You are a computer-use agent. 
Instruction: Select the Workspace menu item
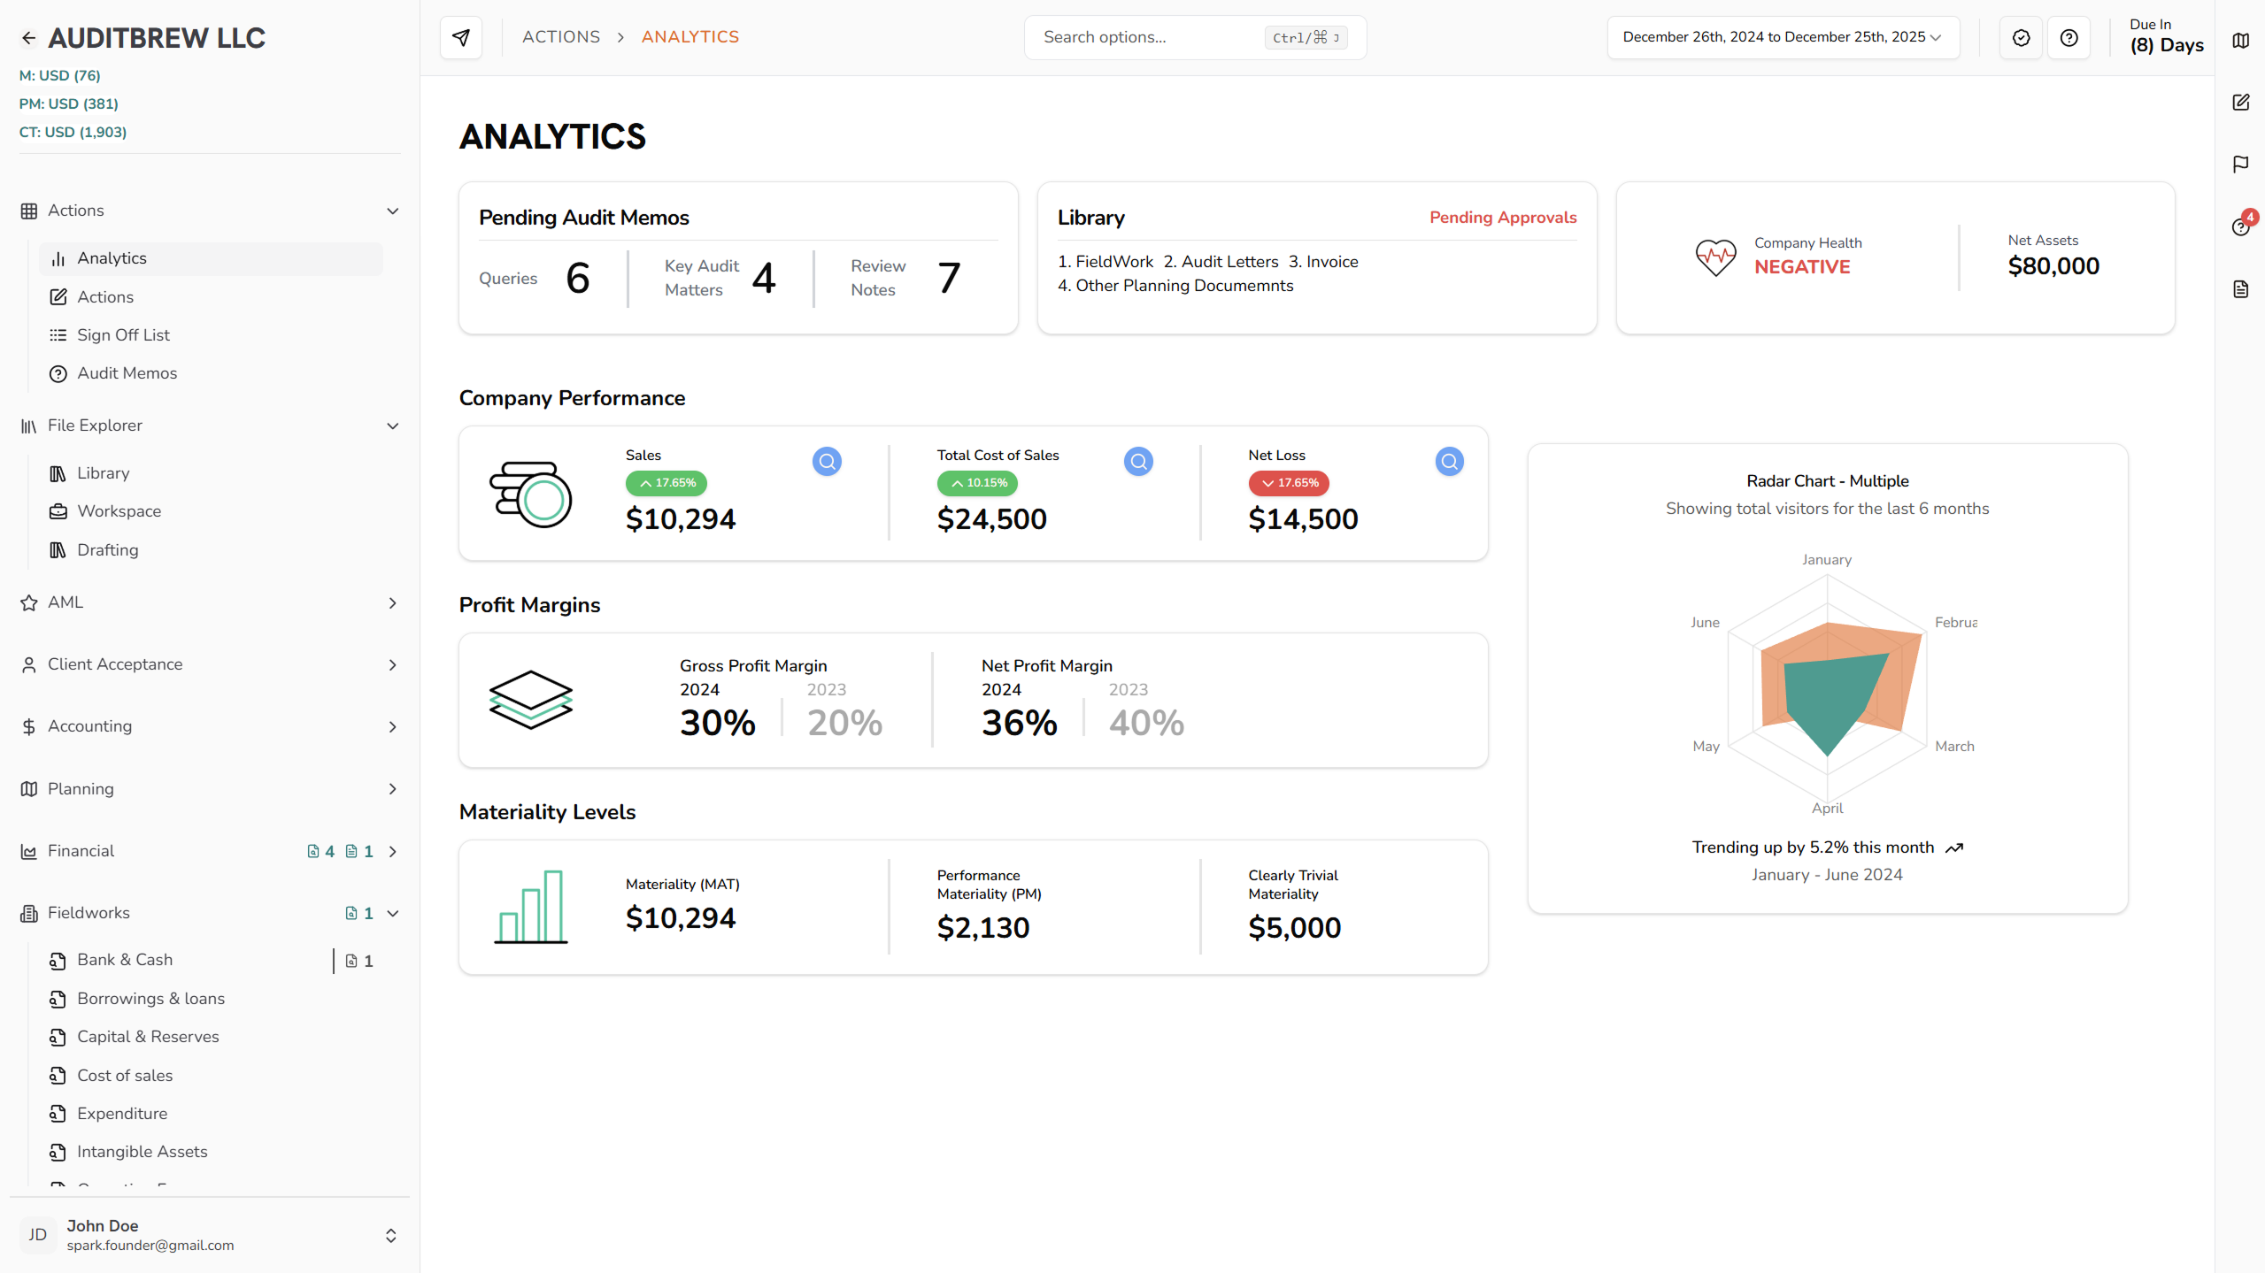coord(119,510)
